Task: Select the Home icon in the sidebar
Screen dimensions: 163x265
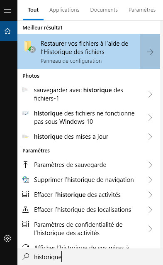Action: [x=7, y=31]
